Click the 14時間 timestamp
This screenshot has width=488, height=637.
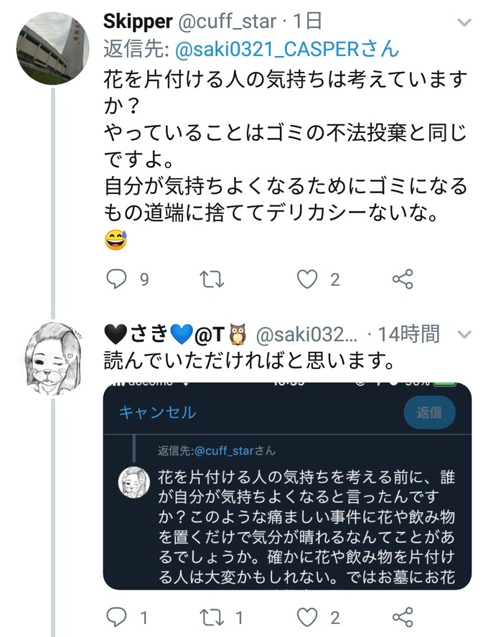409,334
